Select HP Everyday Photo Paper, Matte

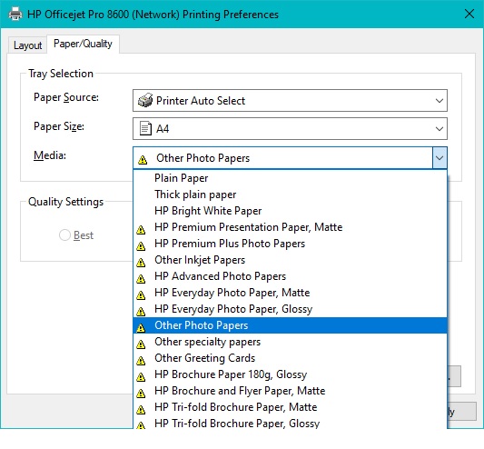290,293
